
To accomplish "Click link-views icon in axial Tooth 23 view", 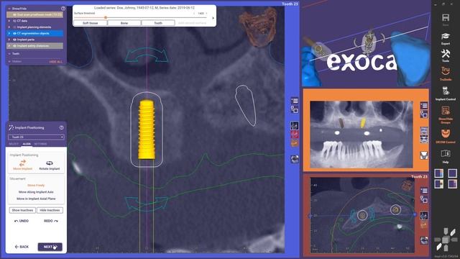I will pyautogui.click(x=424, y=200).
